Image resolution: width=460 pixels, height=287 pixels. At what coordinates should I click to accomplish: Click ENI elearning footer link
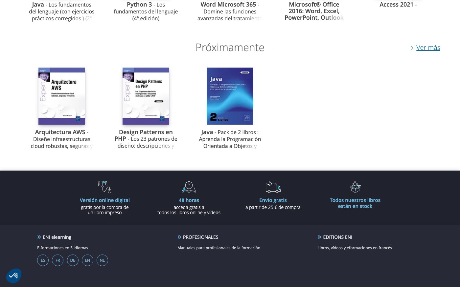click(x=57, y=237)
